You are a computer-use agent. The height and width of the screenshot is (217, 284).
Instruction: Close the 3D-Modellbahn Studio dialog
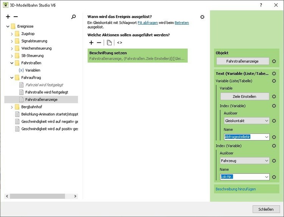276,5
